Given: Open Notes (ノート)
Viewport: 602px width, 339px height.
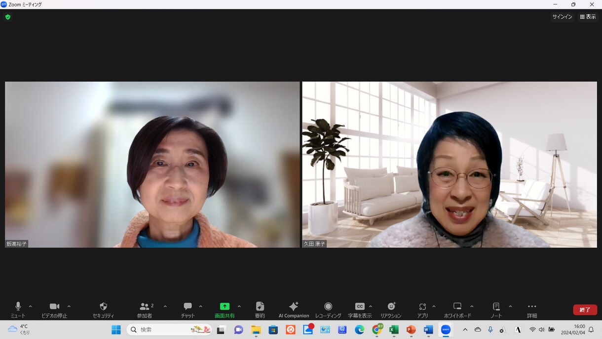Looking at the screenshot, I should [496, 310].
